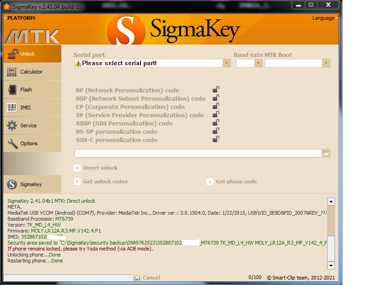Viewport: 376px width, 285px height.
Task: Click the log scrollbar down arrow
Action: pos(330,265)
